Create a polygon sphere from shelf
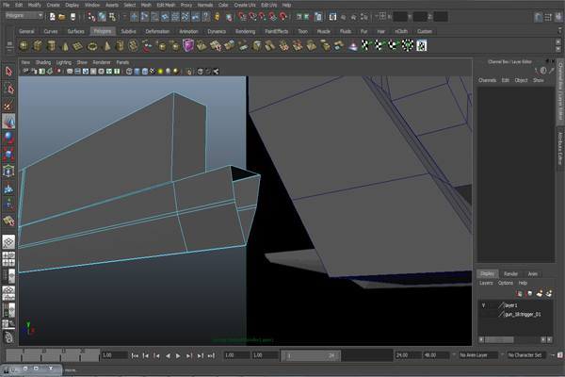Screen dimensions: 565x377 click(24, 46)
